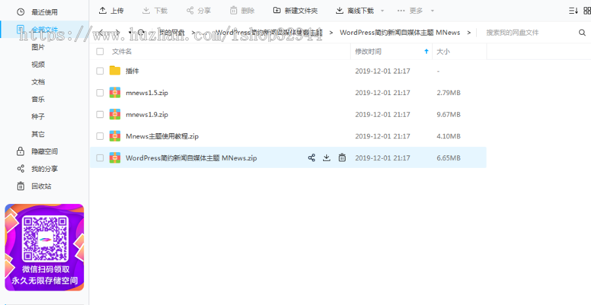This screenshot has width=591, height=305.
Task: Click file name mnews1.9.zip
Action: coord(147,115)
